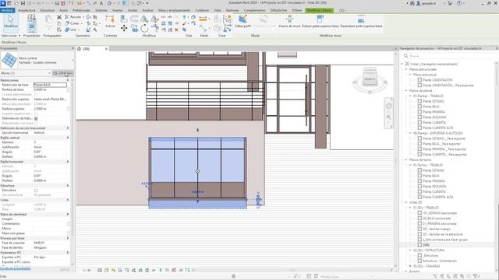Click Hueco de muro tool
This screenshot has width=499, height=280.
pos(289,21)
